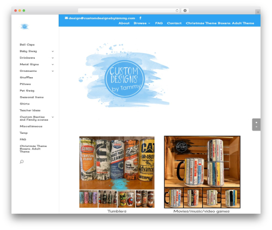This screenshot has width=272, height=230.
Task: Select Stuffies in sidebar
Action: click(26, 77)
